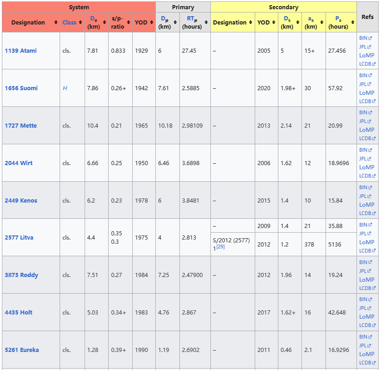The width and height of the screenshot is (381, 370).
Task: Open the 1139 Atami article link
Action: click(x=21, y=51)
